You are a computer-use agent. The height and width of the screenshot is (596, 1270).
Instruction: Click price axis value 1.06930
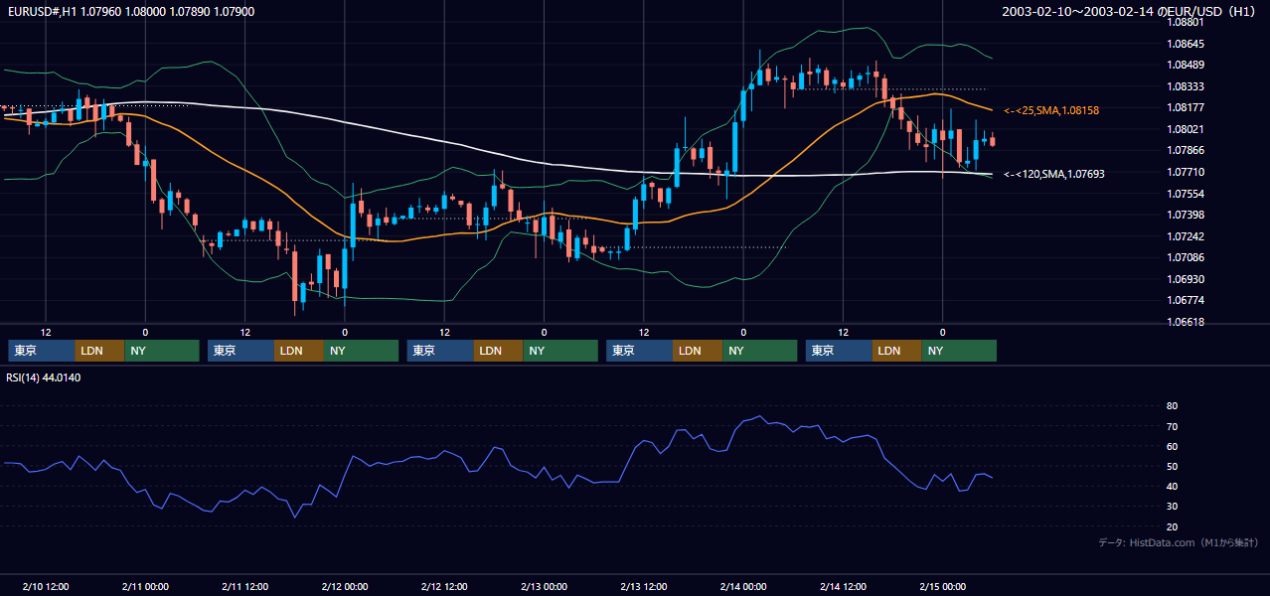pyautogui.click(x=1187, y=279)
